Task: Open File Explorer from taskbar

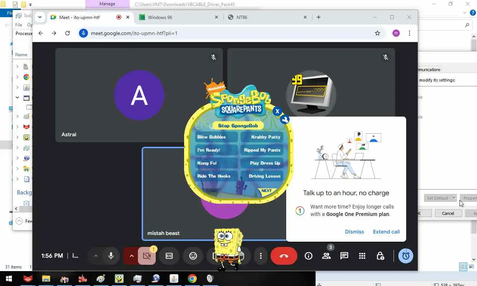Action: point(46,279)
